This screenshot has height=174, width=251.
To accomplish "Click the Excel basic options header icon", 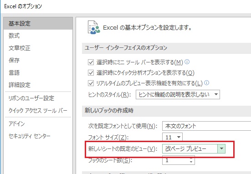I will coord(94,27).
